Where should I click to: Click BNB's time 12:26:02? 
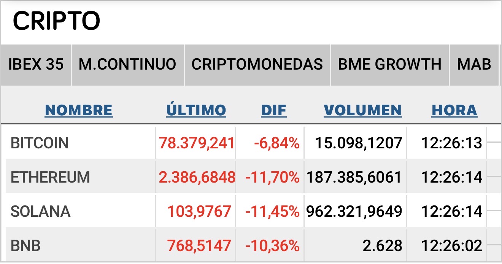pyautogui.click(x=452, y=246)
